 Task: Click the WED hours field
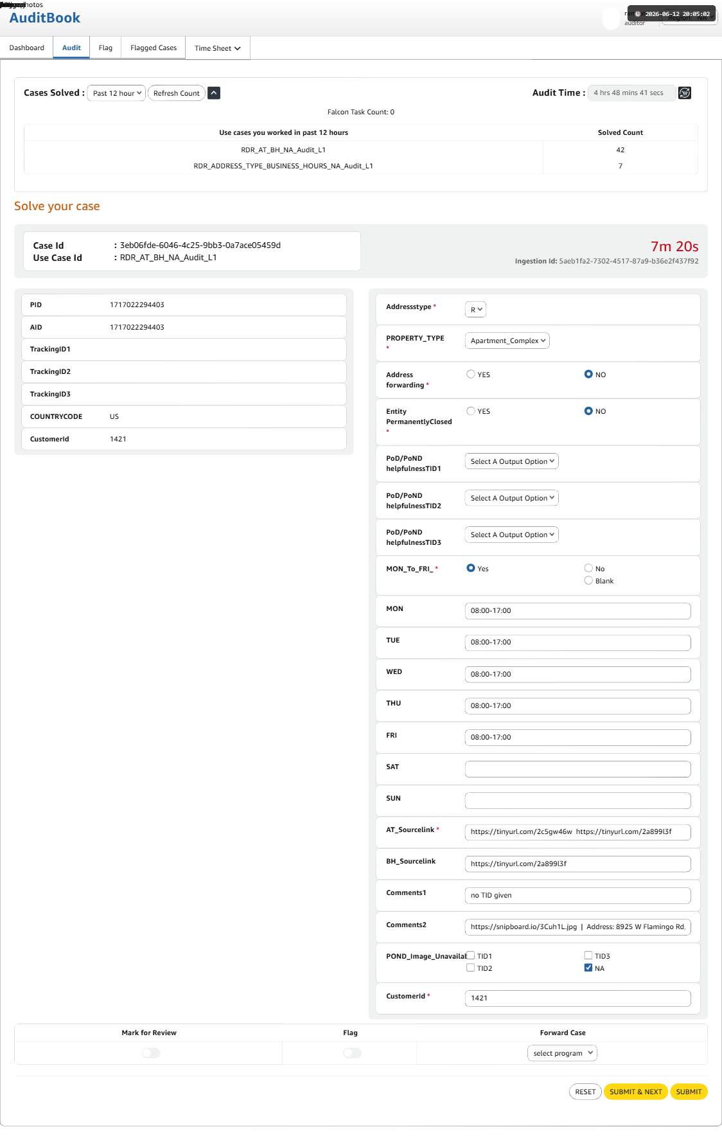point(578,674)
